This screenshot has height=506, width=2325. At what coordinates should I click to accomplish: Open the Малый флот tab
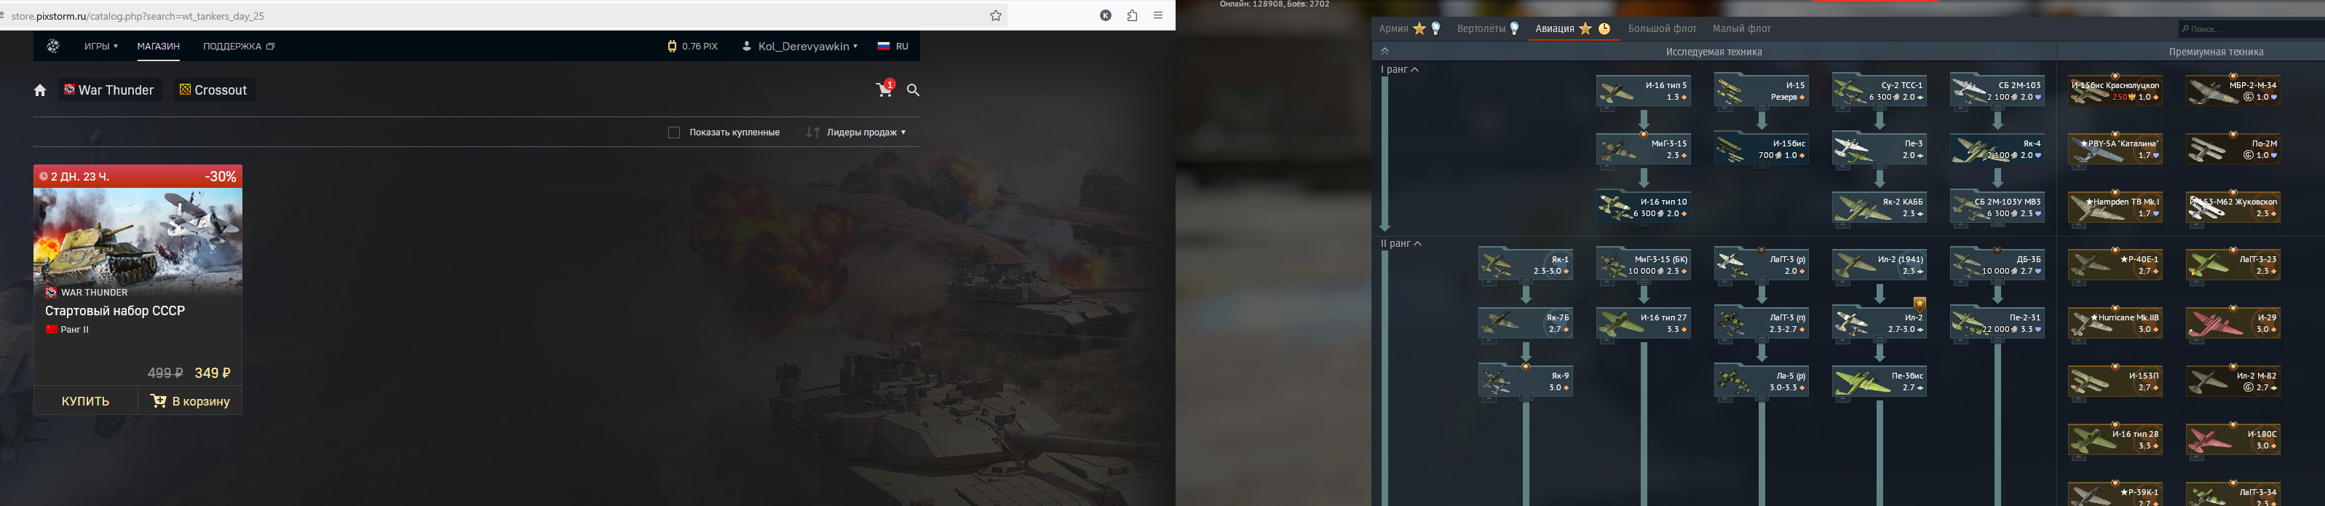point(1742,29)
